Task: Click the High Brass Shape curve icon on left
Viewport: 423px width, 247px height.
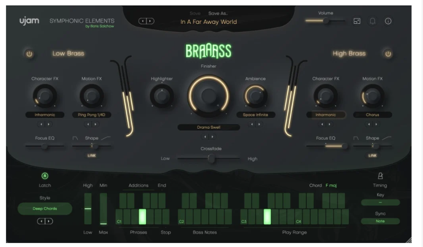Action: tap(356, 138)
